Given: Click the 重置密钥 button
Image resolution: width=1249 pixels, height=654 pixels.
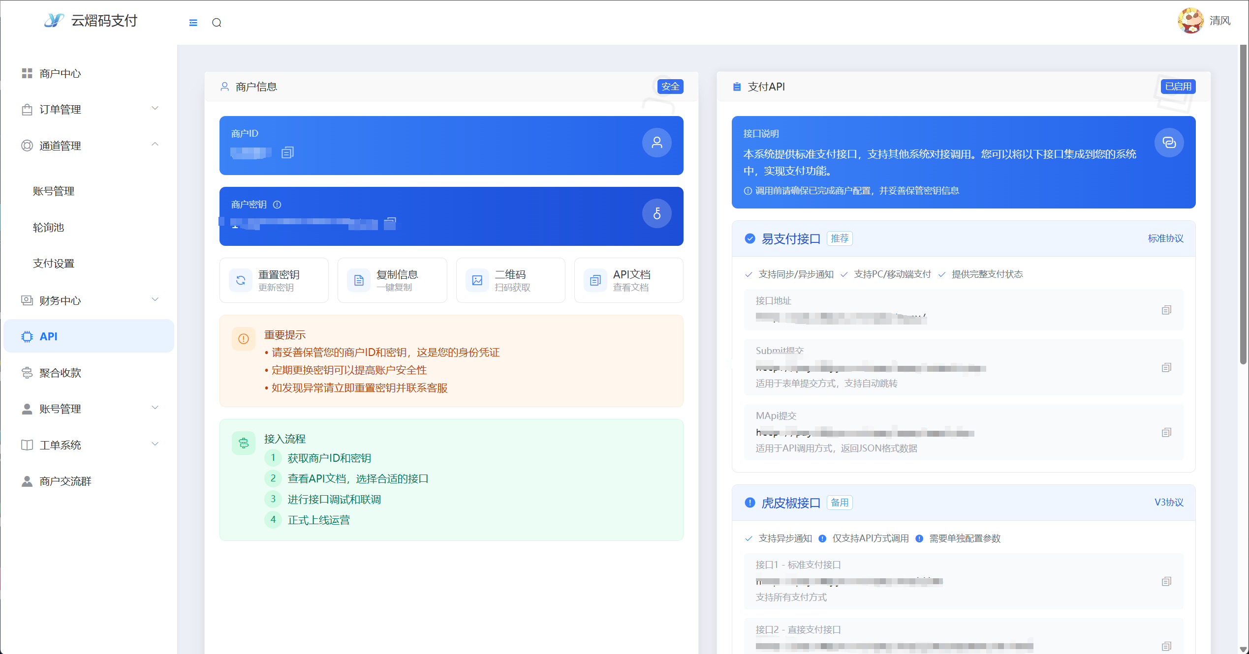Looking at the screenshot, I should 274,280.
